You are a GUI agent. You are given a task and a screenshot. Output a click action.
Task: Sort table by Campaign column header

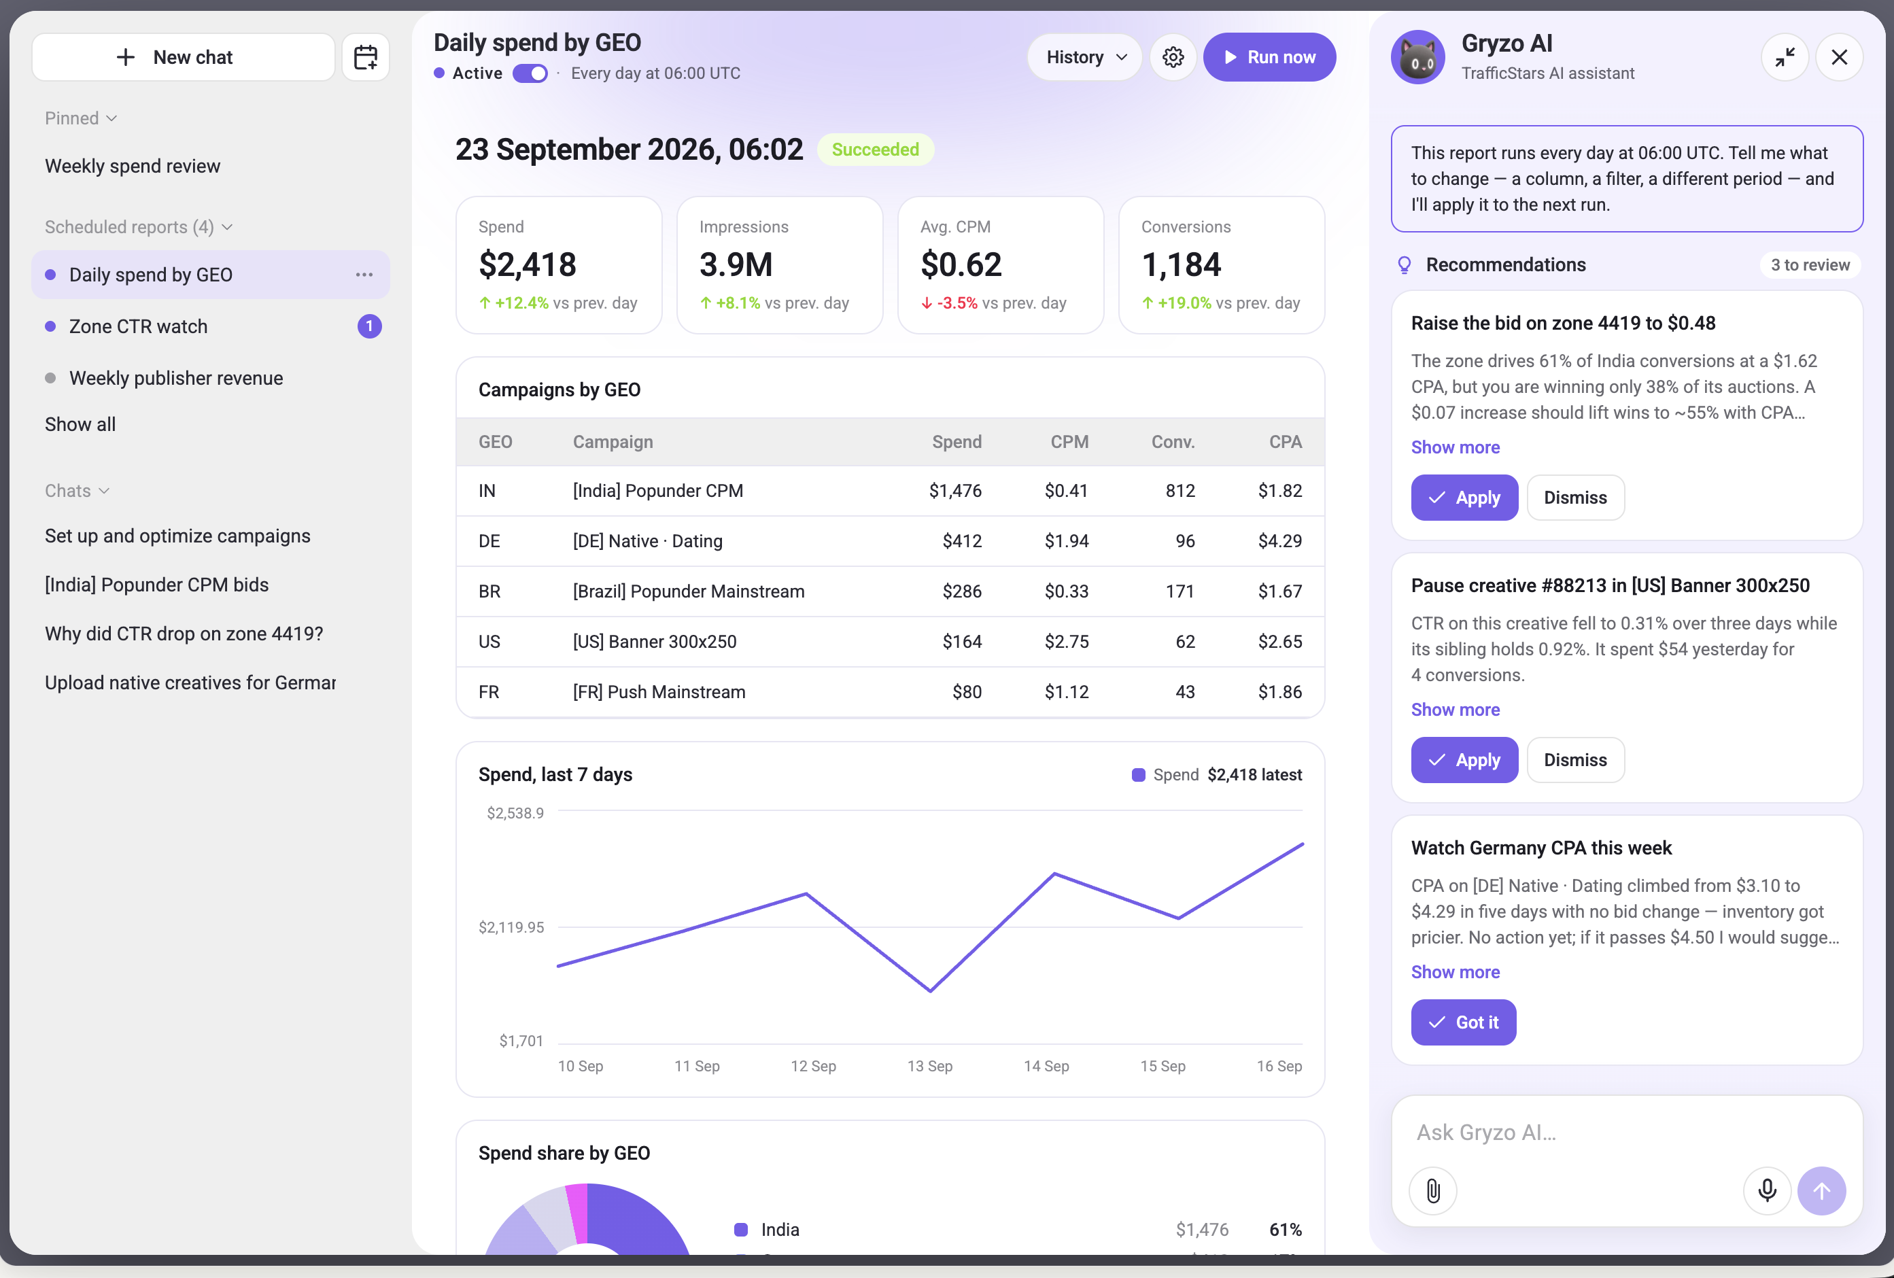coord(613,442)
